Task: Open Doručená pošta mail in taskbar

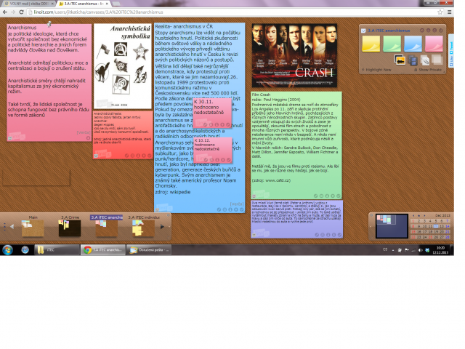Action: (x=148, y=250)
